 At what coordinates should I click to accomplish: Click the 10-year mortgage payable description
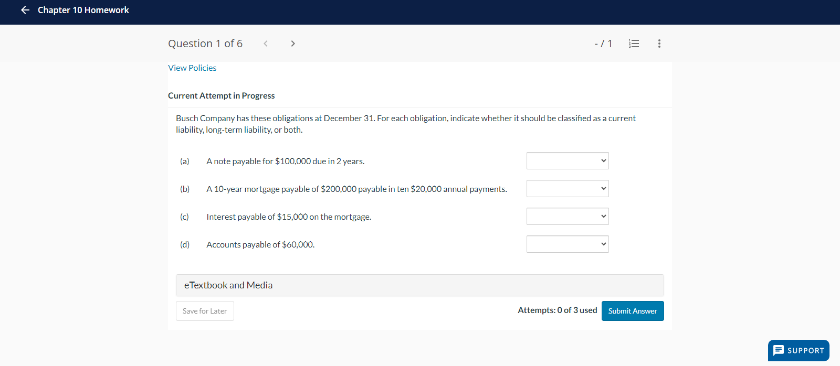[x=356, y=189]
